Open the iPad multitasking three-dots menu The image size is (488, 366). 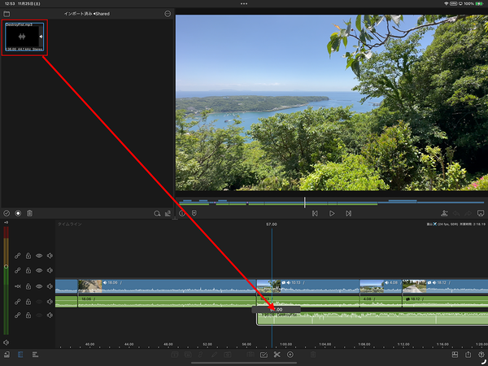pos(244,4)
